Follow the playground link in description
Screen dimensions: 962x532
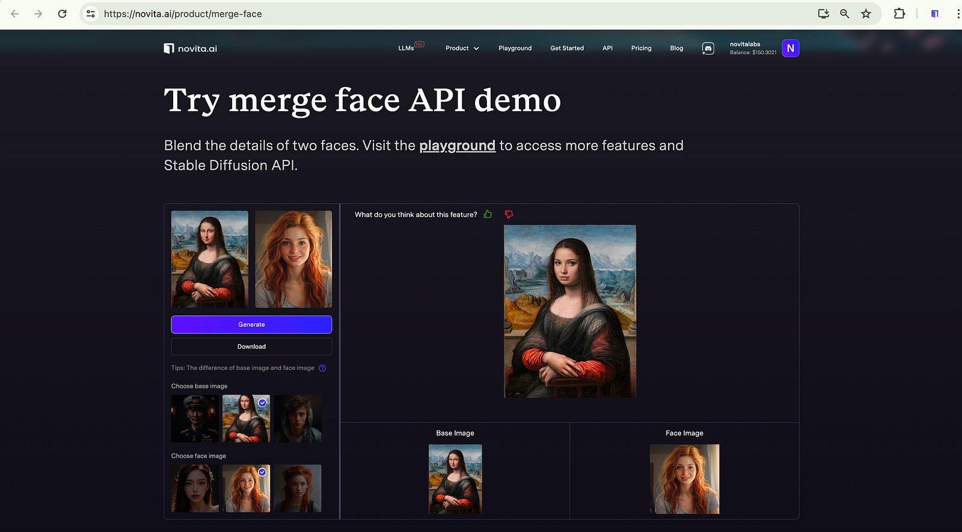[457, 145]
